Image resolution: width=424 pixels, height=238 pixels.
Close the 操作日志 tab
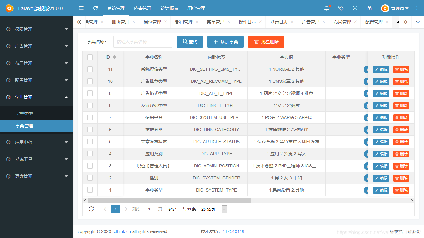point(260,22)
